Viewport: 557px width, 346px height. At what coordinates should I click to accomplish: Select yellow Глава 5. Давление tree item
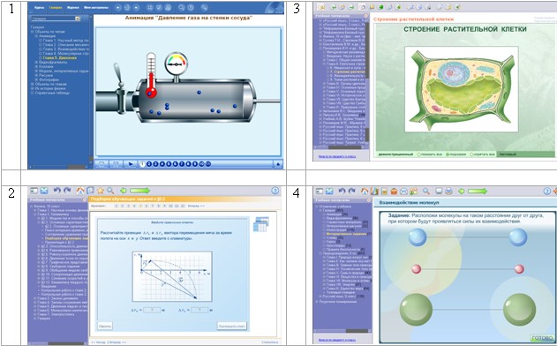[60, 58]
